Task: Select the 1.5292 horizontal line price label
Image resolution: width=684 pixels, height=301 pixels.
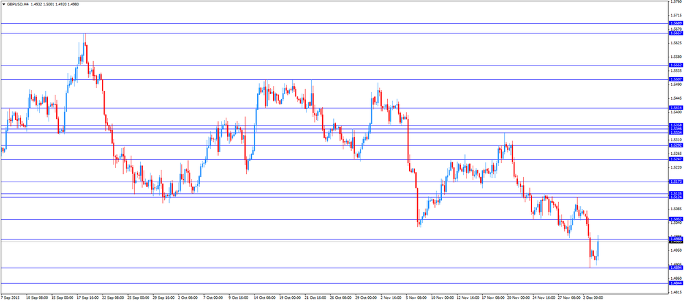Action: (675, 145)
